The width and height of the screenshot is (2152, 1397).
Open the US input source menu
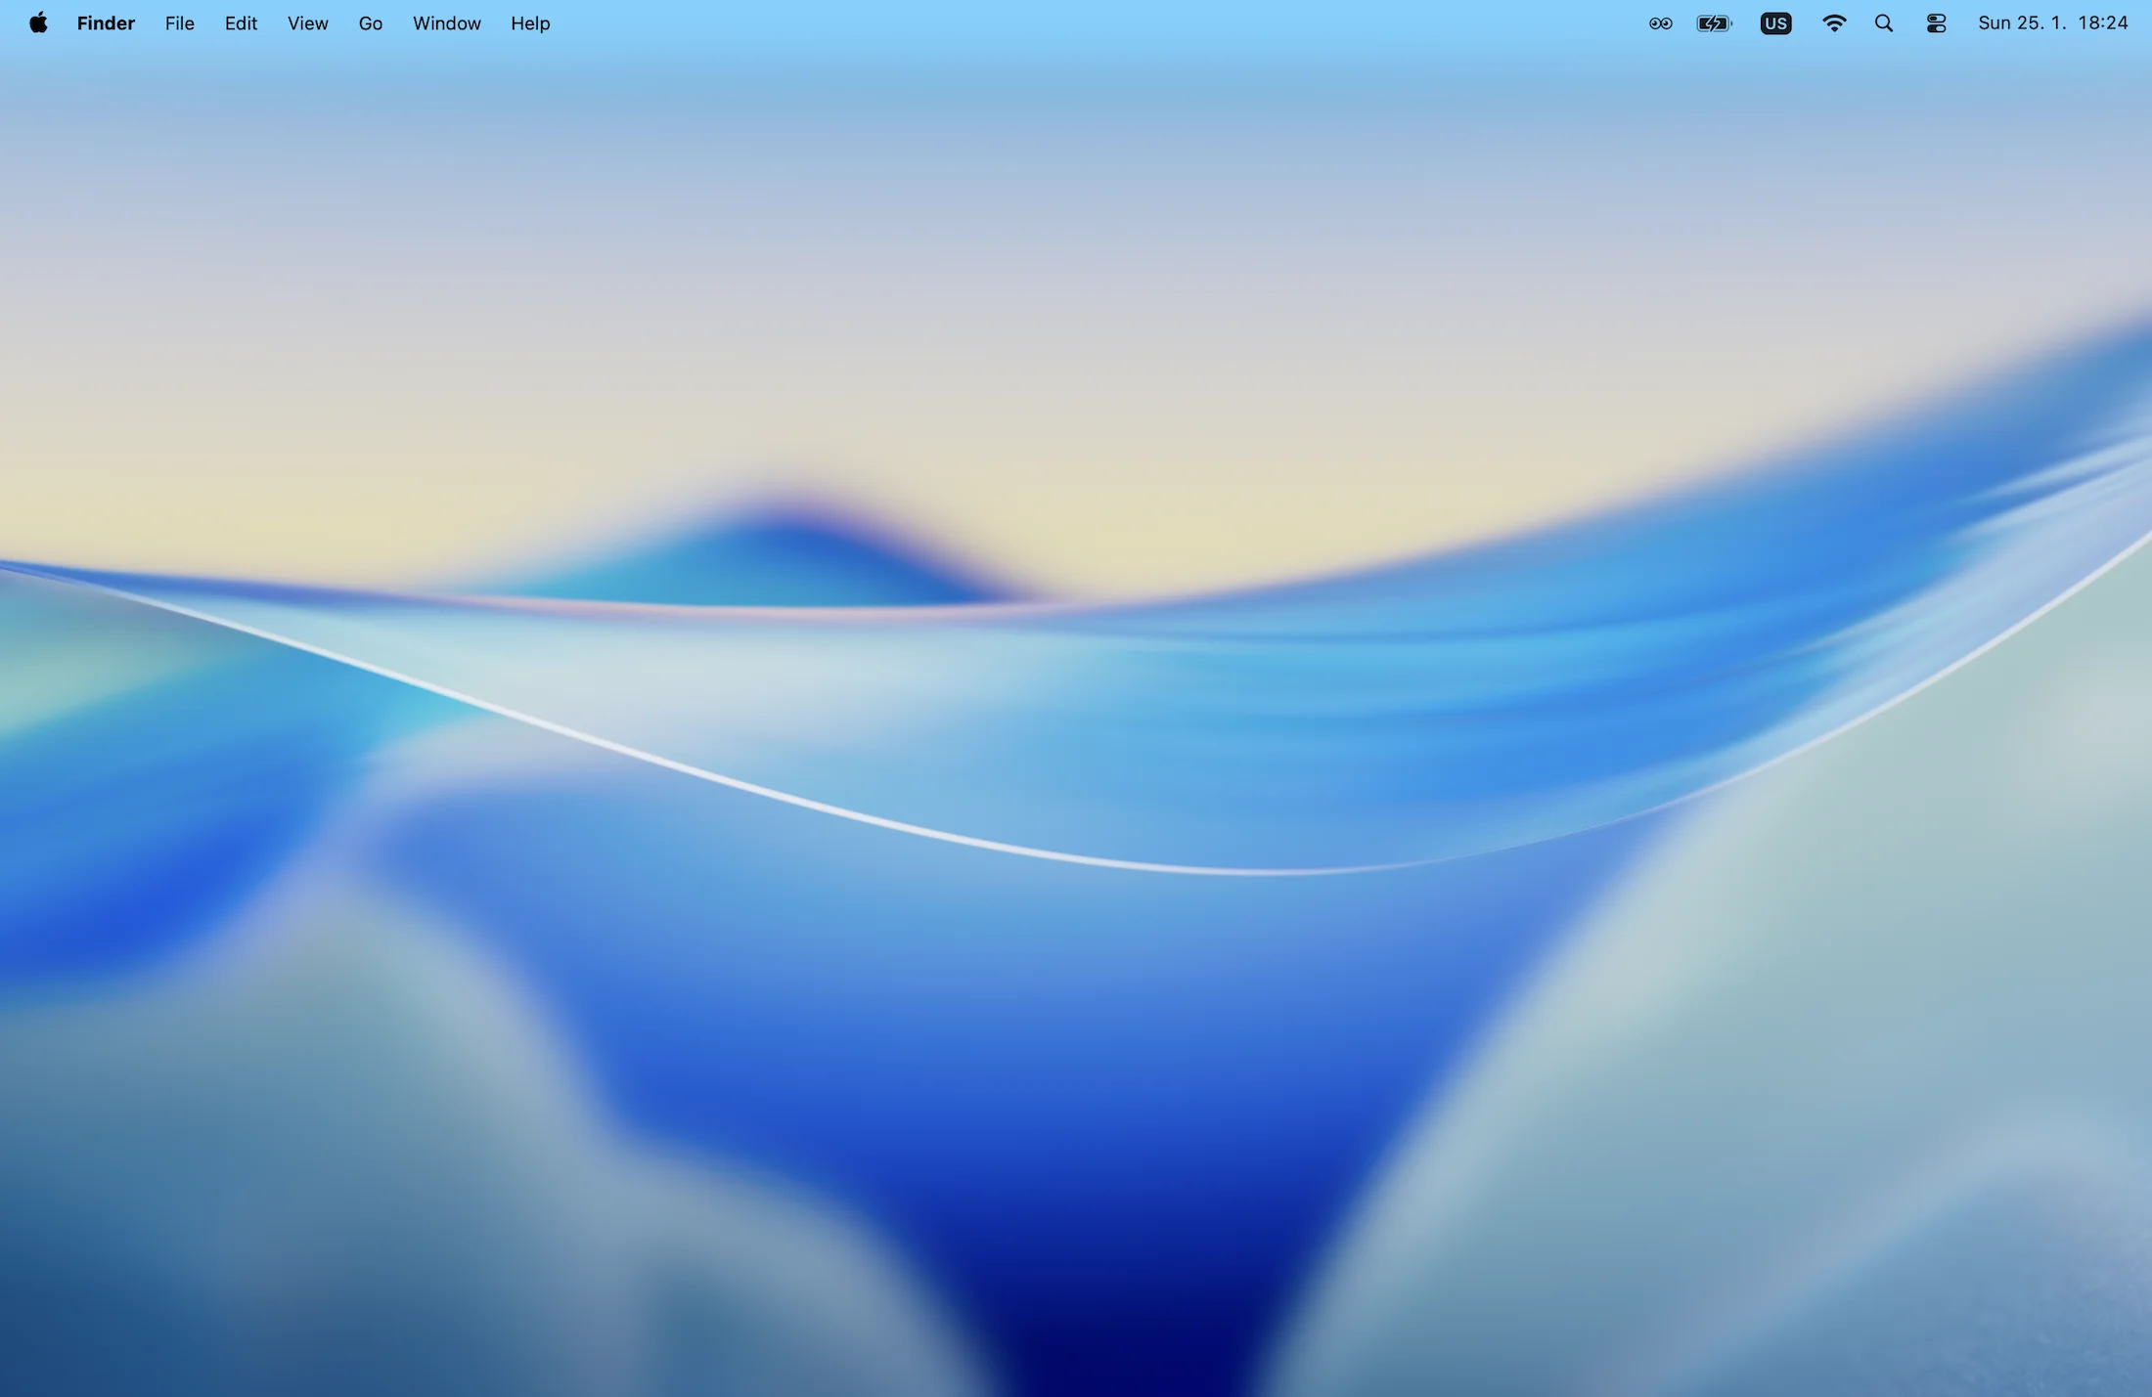pyautogui.click(x=1775, y=23)
